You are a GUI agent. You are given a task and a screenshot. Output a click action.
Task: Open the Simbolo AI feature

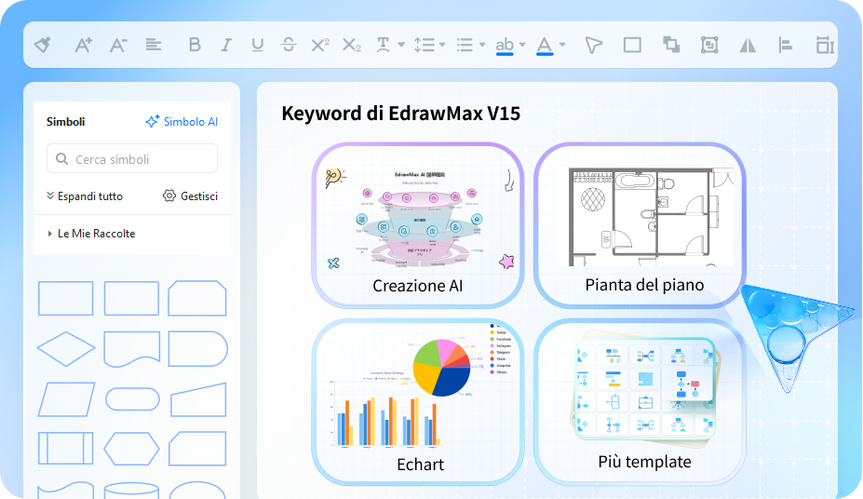click(182, 122)
